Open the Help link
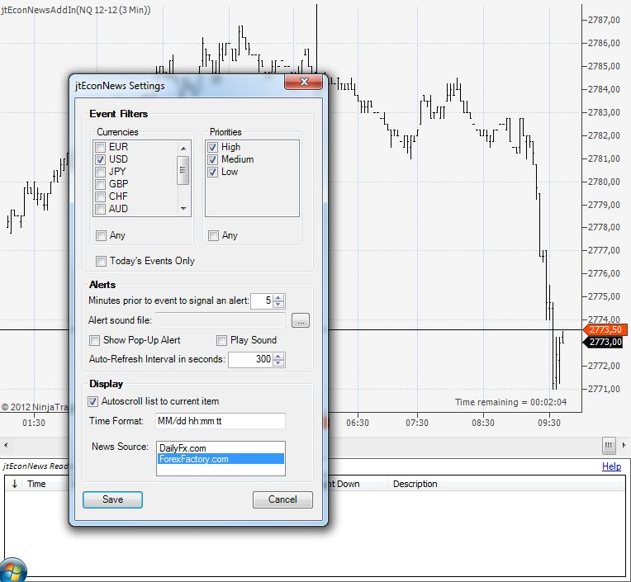The image size is (631, 582). coord(611,466)
